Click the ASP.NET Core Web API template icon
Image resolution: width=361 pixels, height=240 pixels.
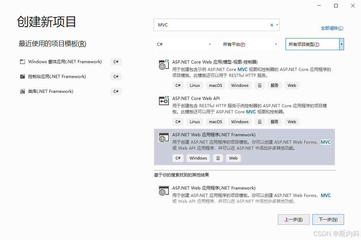pos(164,101)
